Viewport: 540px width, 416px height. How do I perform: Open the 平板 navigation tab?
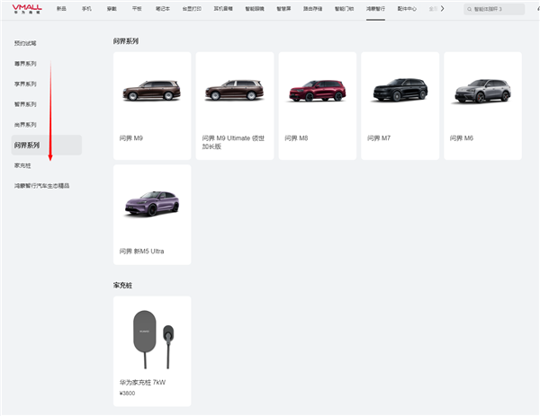[137, 9]
